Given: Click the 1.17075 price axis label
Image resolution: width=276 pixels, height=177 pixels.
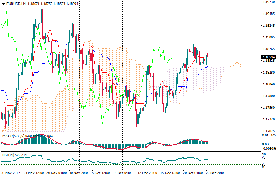Looking at the screenshot, I should coord(268,131).
